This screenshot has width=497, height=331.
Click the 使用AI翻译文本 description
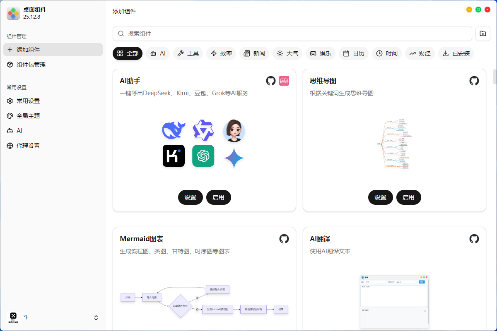tap(330, 251)
